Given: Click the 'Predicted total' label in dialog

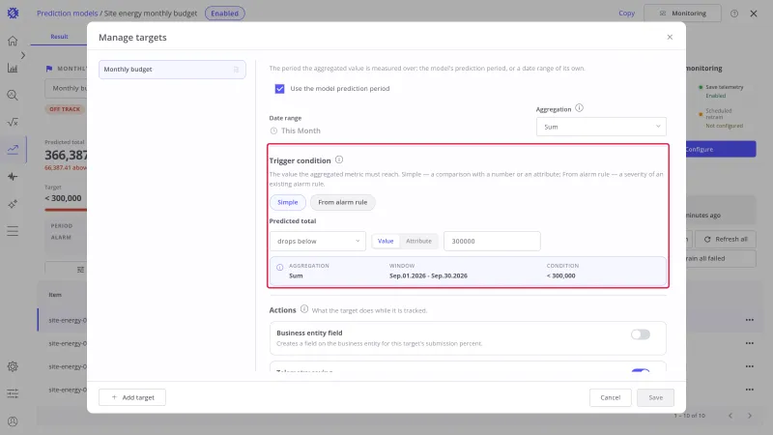Looking at the screenshot, I should point(293,221).
